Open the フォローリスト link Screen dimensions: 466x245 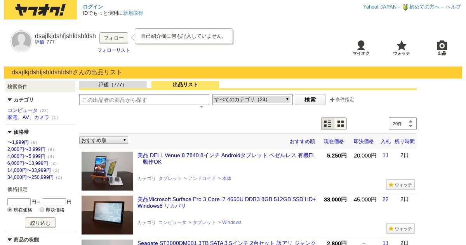[x=114, y=50]
